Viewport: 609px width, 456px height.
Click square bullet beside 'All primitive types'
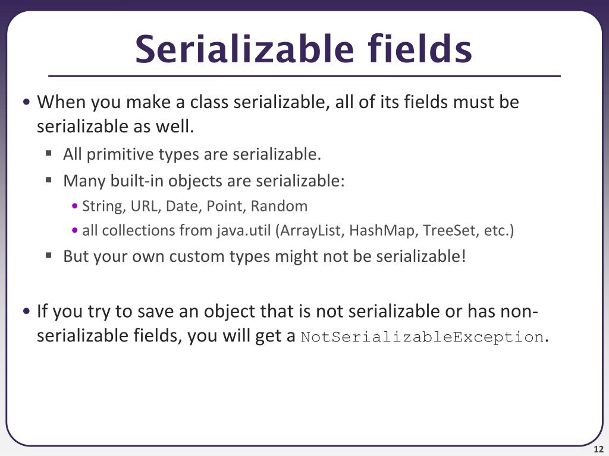pyautogui.click(x=49, y=153)
